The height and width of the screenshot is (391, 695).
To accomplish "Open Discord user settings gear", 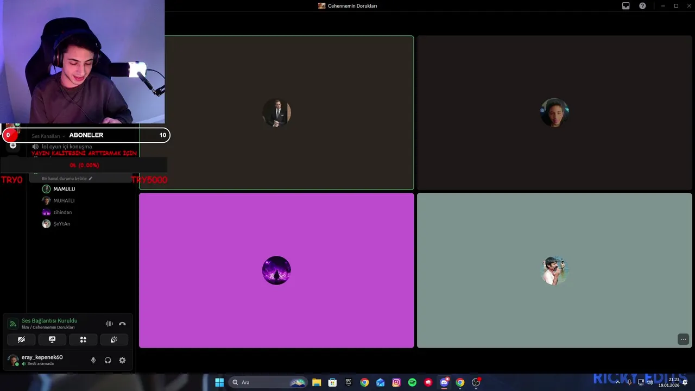I will tap(122, 360).
